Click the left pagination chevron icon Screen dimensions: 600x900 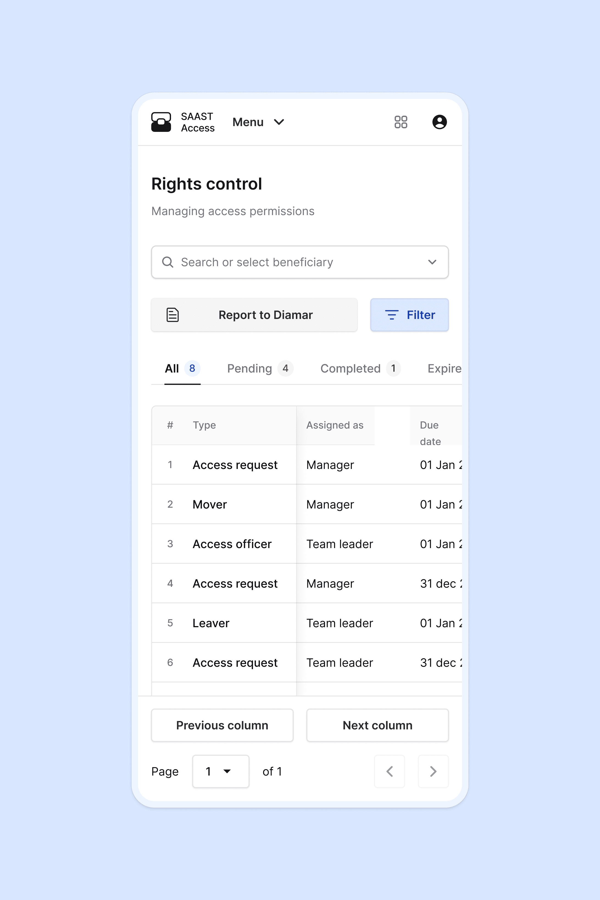tap(390, 771)
